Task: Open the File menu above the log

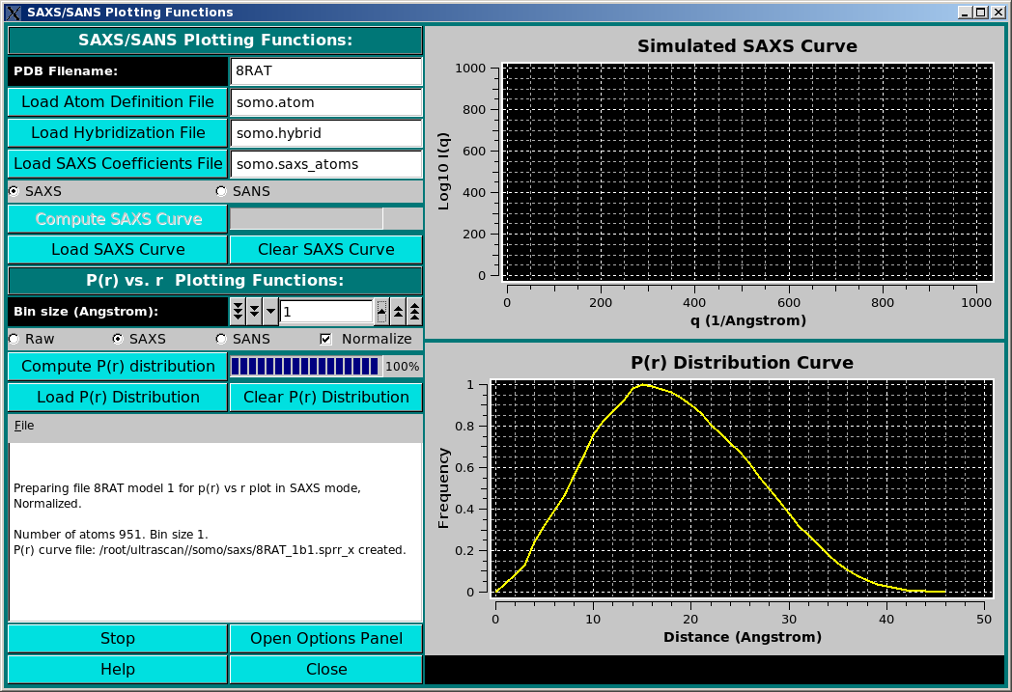Action: [x=23, y=425]
